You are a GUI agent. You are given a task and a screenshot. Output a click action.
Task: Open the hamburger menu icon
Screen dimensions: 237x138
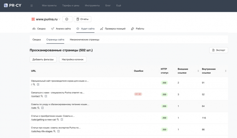[x=32, y=6]
